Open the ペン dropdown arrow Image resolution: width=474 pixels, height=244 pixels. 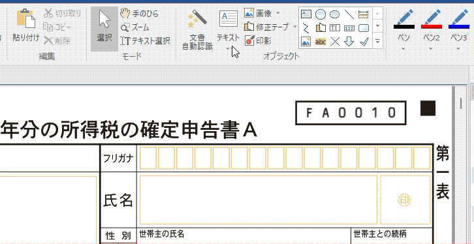tap(404, 48)
